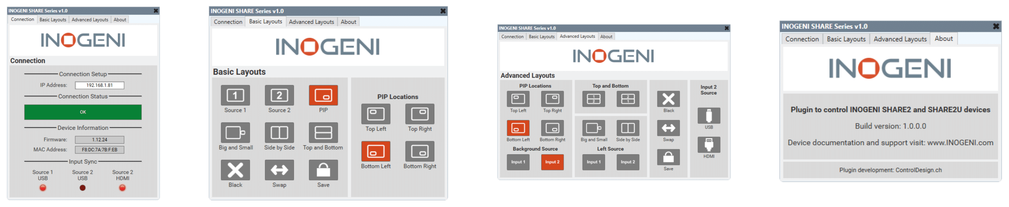Open Advanced Layouts tab in the Connection window
Screen dimensions: 1009x207
[x=90, y=20]
